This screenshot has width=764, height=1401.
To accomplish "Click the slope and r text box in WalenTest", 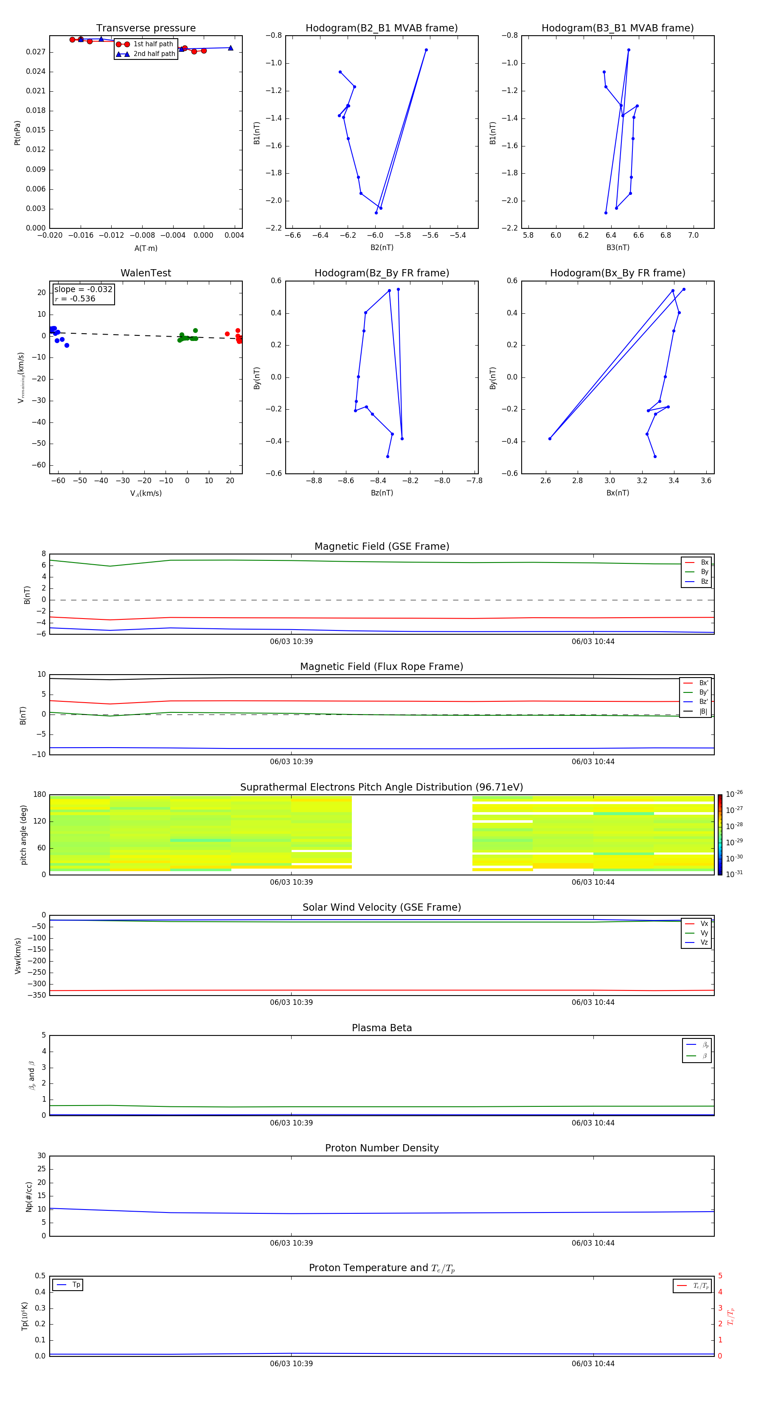I will pyautogui.click(x=83, y=294).
